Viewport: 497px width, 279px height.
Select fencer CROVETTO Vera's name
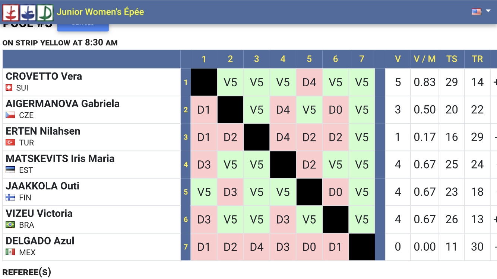pos(44,76)
